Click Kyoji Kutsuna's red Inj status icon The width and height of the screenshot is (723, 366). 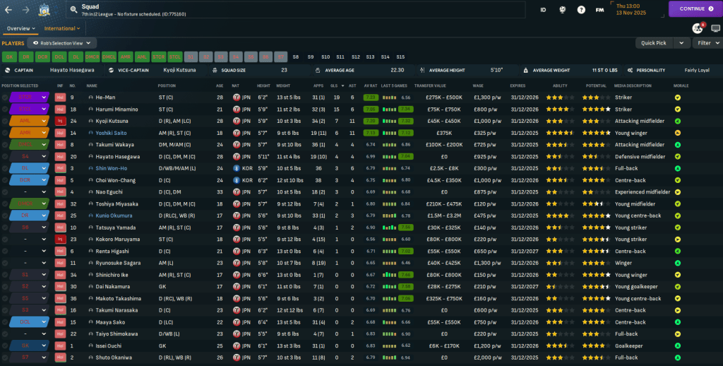click(x=60, y=121)
